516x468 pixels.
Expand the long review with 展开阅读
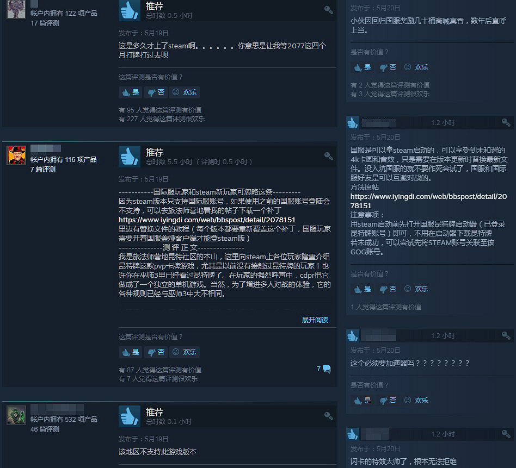pyautogui.click(x=315, y=320)
